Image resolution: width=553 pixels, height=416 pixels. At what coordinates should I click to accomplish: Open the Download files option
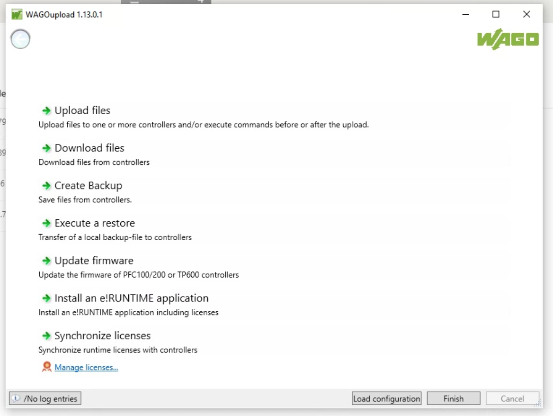point(89,148)
